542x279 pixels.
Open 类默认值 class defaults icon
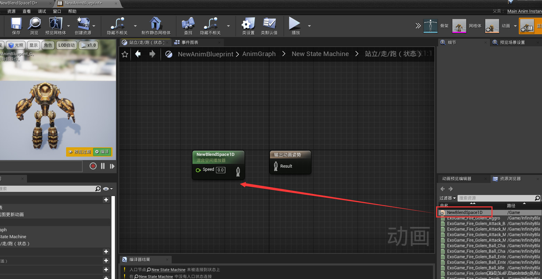click(x=269, y=24)
